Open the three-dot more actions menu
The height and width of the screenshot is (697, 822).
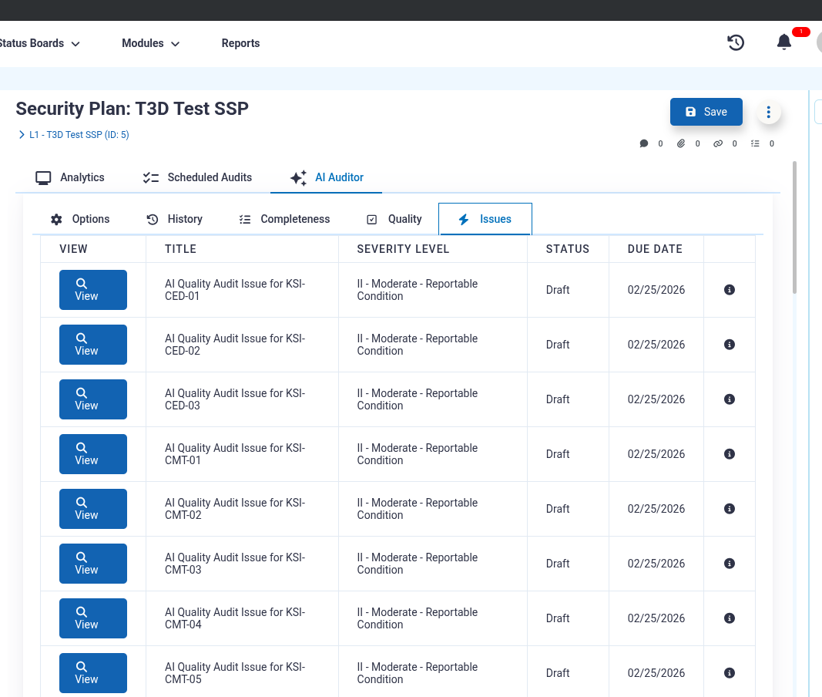pos(769,112)
